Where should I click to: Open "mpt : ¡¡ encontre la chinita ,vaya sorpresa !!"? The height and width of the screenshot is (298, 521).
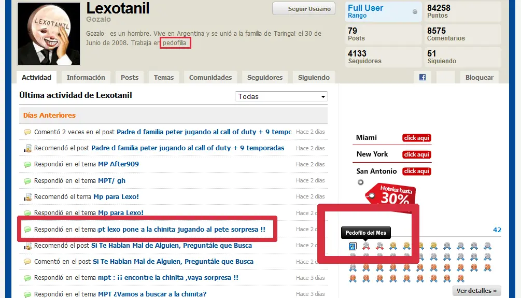tap(168, 277)
